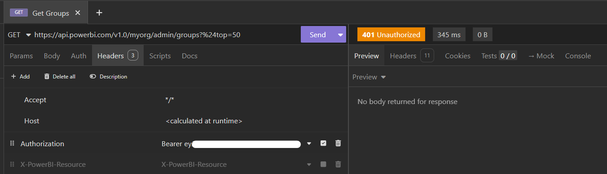Click the X-PowerBI-Resource row drag handle
This screenshot has height=174, width=607.
point(12,164)
